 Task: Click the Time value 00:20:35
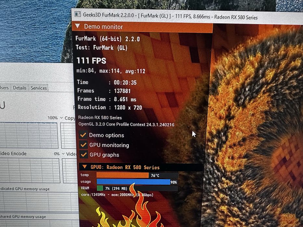[125, 83]
